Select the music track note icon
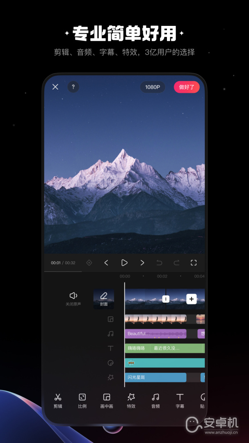 click(110, 333)
